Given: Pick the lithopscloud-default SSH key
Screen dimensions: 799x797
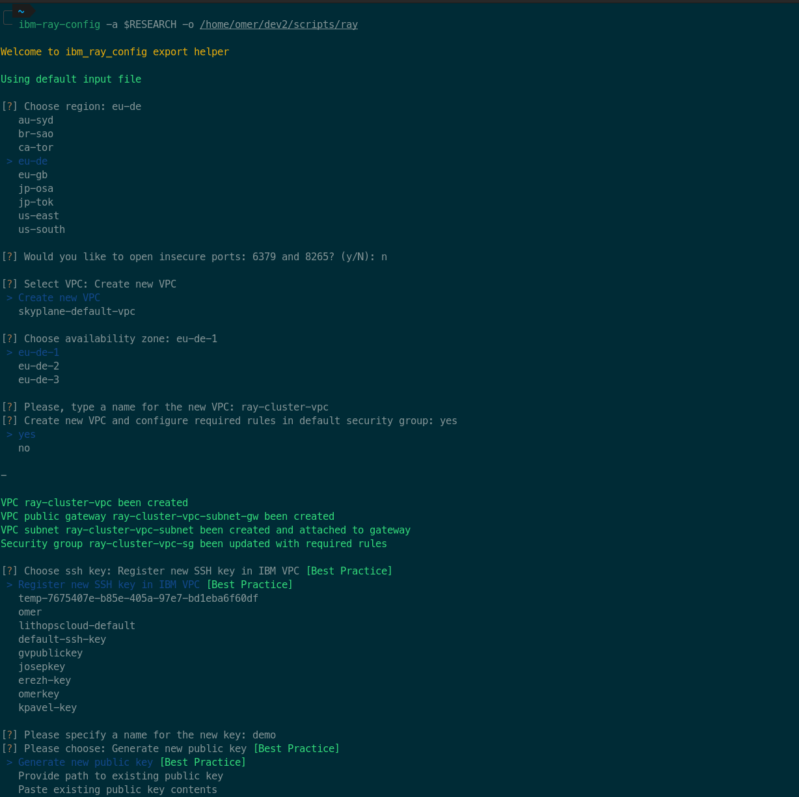Looking at the screenshot, I should (x=77, y=626).
